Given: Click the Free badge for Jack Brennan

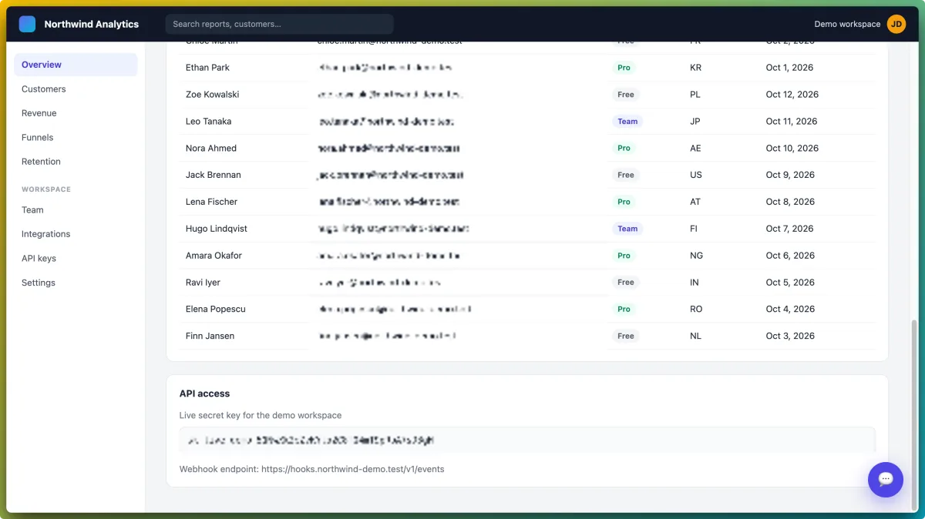Looking at the screenshot, I should [625, 175].
